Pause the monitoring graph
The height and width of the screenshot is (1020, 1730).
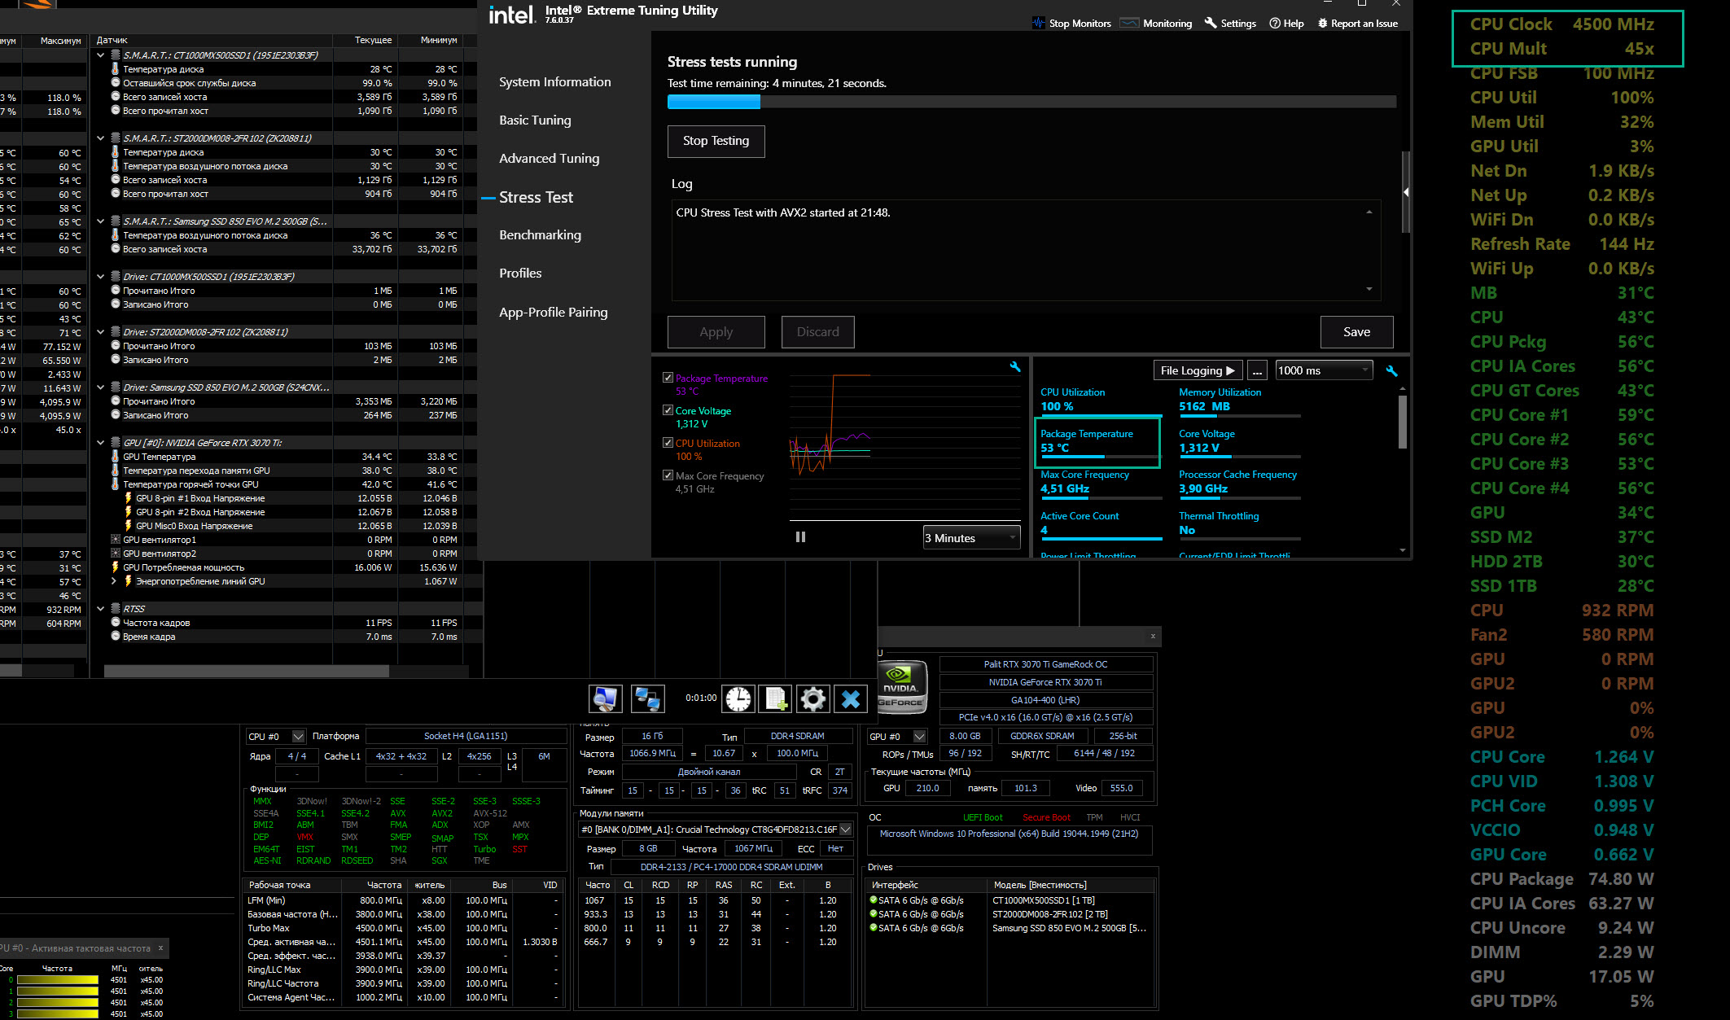click(800, 537)
